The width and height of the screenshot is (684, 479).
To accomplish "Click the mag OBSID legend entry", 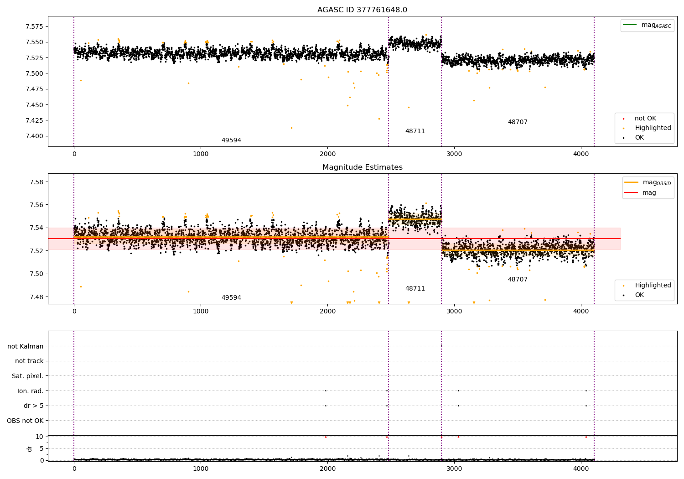I will 648,182.
